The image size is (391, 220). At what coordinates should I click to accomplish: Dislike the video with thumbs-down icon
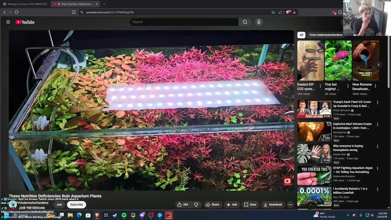(196, 205)
